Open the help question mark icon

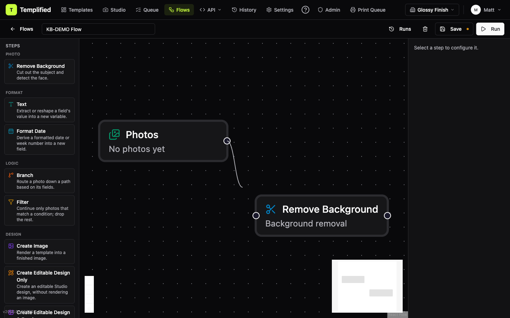tap(305, 10)
